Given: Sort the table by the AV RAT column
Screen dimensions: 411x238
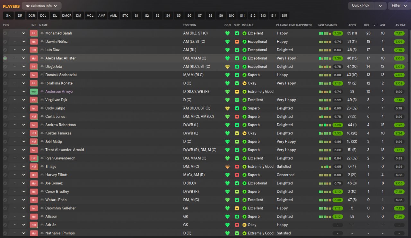Looking at the screenshot, I should pos(400,25).
